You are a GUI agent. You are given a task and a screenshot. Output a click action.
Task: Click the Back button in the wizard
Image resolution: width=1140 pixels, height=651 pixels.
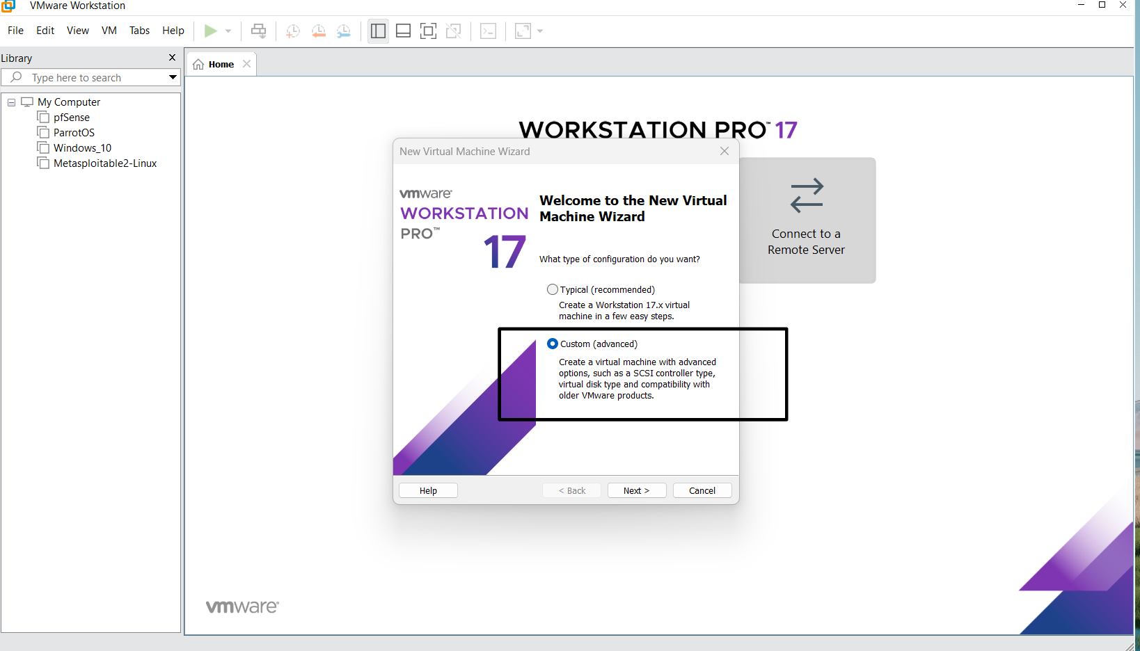click(x=571, y=490)
